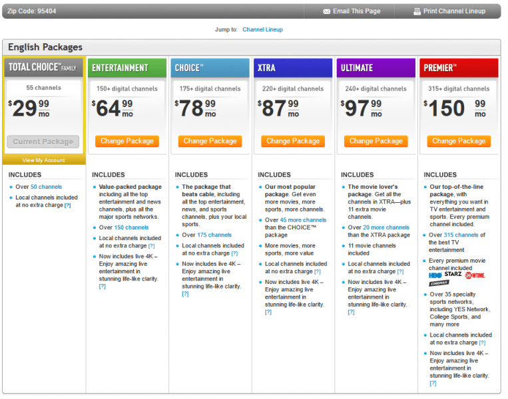Click the envelope icon for Email This Page

[x=326, y=12]
